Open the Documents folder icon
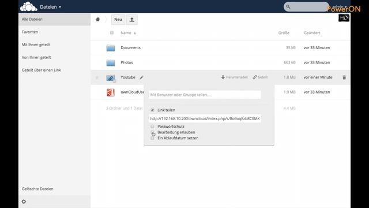 (x=111, y=48)
